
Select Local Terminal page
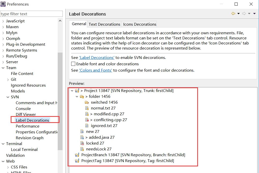click(24, 150)
